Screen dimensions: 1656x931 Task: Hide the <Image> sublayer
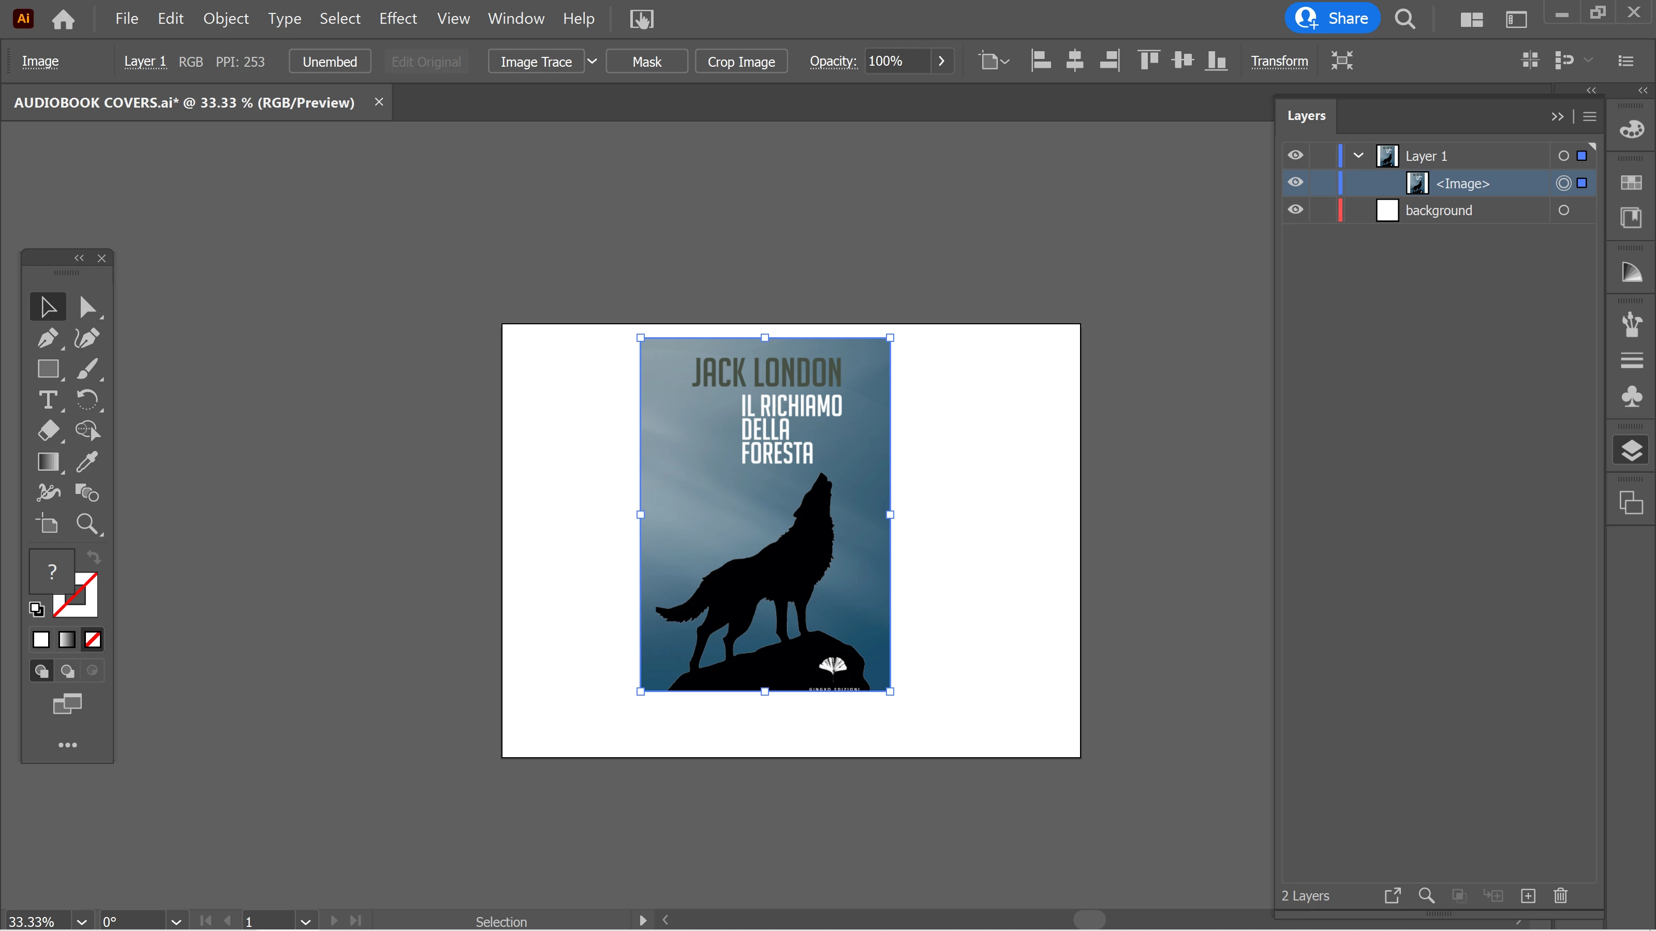[x=1295, y=183]
